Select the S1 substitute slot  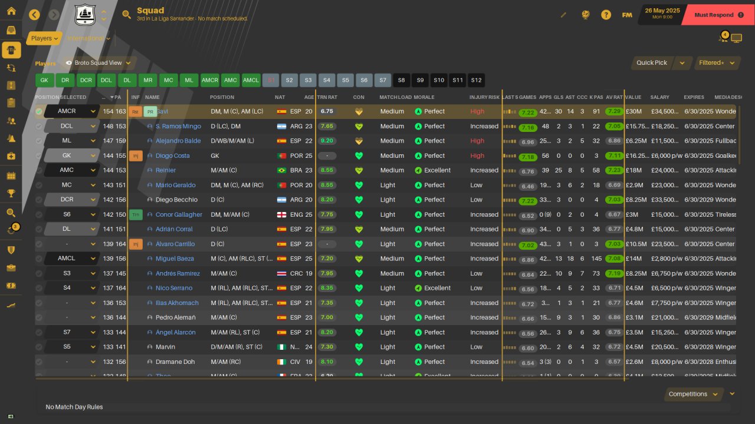click(271, 80)
